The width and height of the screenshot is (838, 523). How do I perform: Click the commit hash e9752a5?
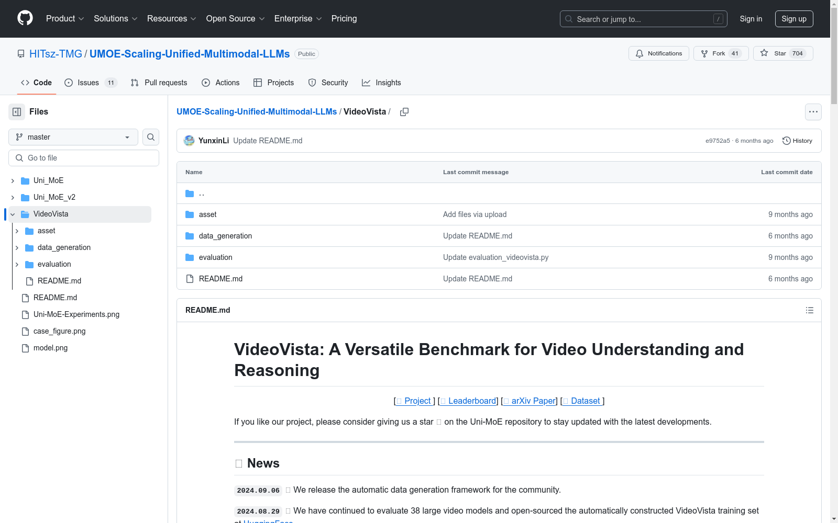[718, 141]
